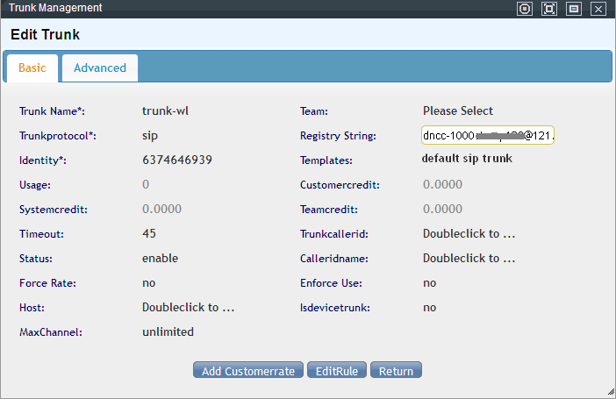Click the Return button
This screenshot has width=616, height=399.
tap(396, 371)
